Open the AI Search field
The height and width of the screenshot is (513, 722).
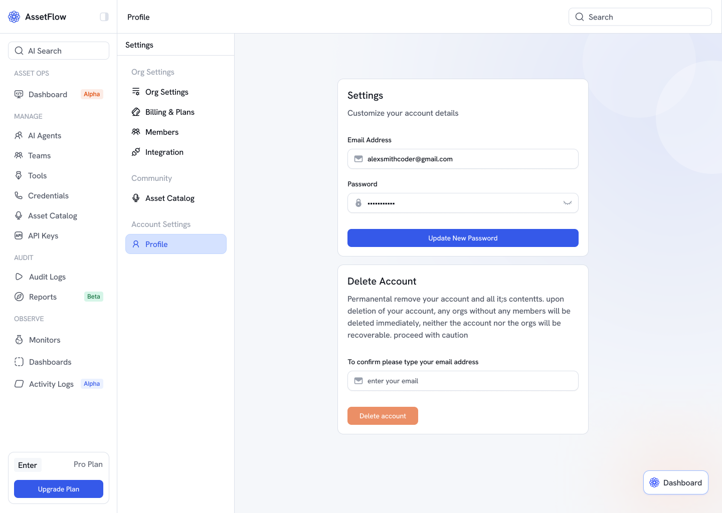click(x=59, y=51)
